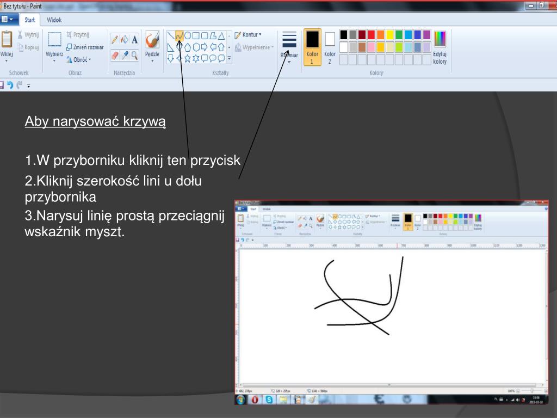The image size is (557, 418).
Task: Open the Pędzle dropdown arrow in top ribbon
Action: pyautogui.click(x=152, y=61)
